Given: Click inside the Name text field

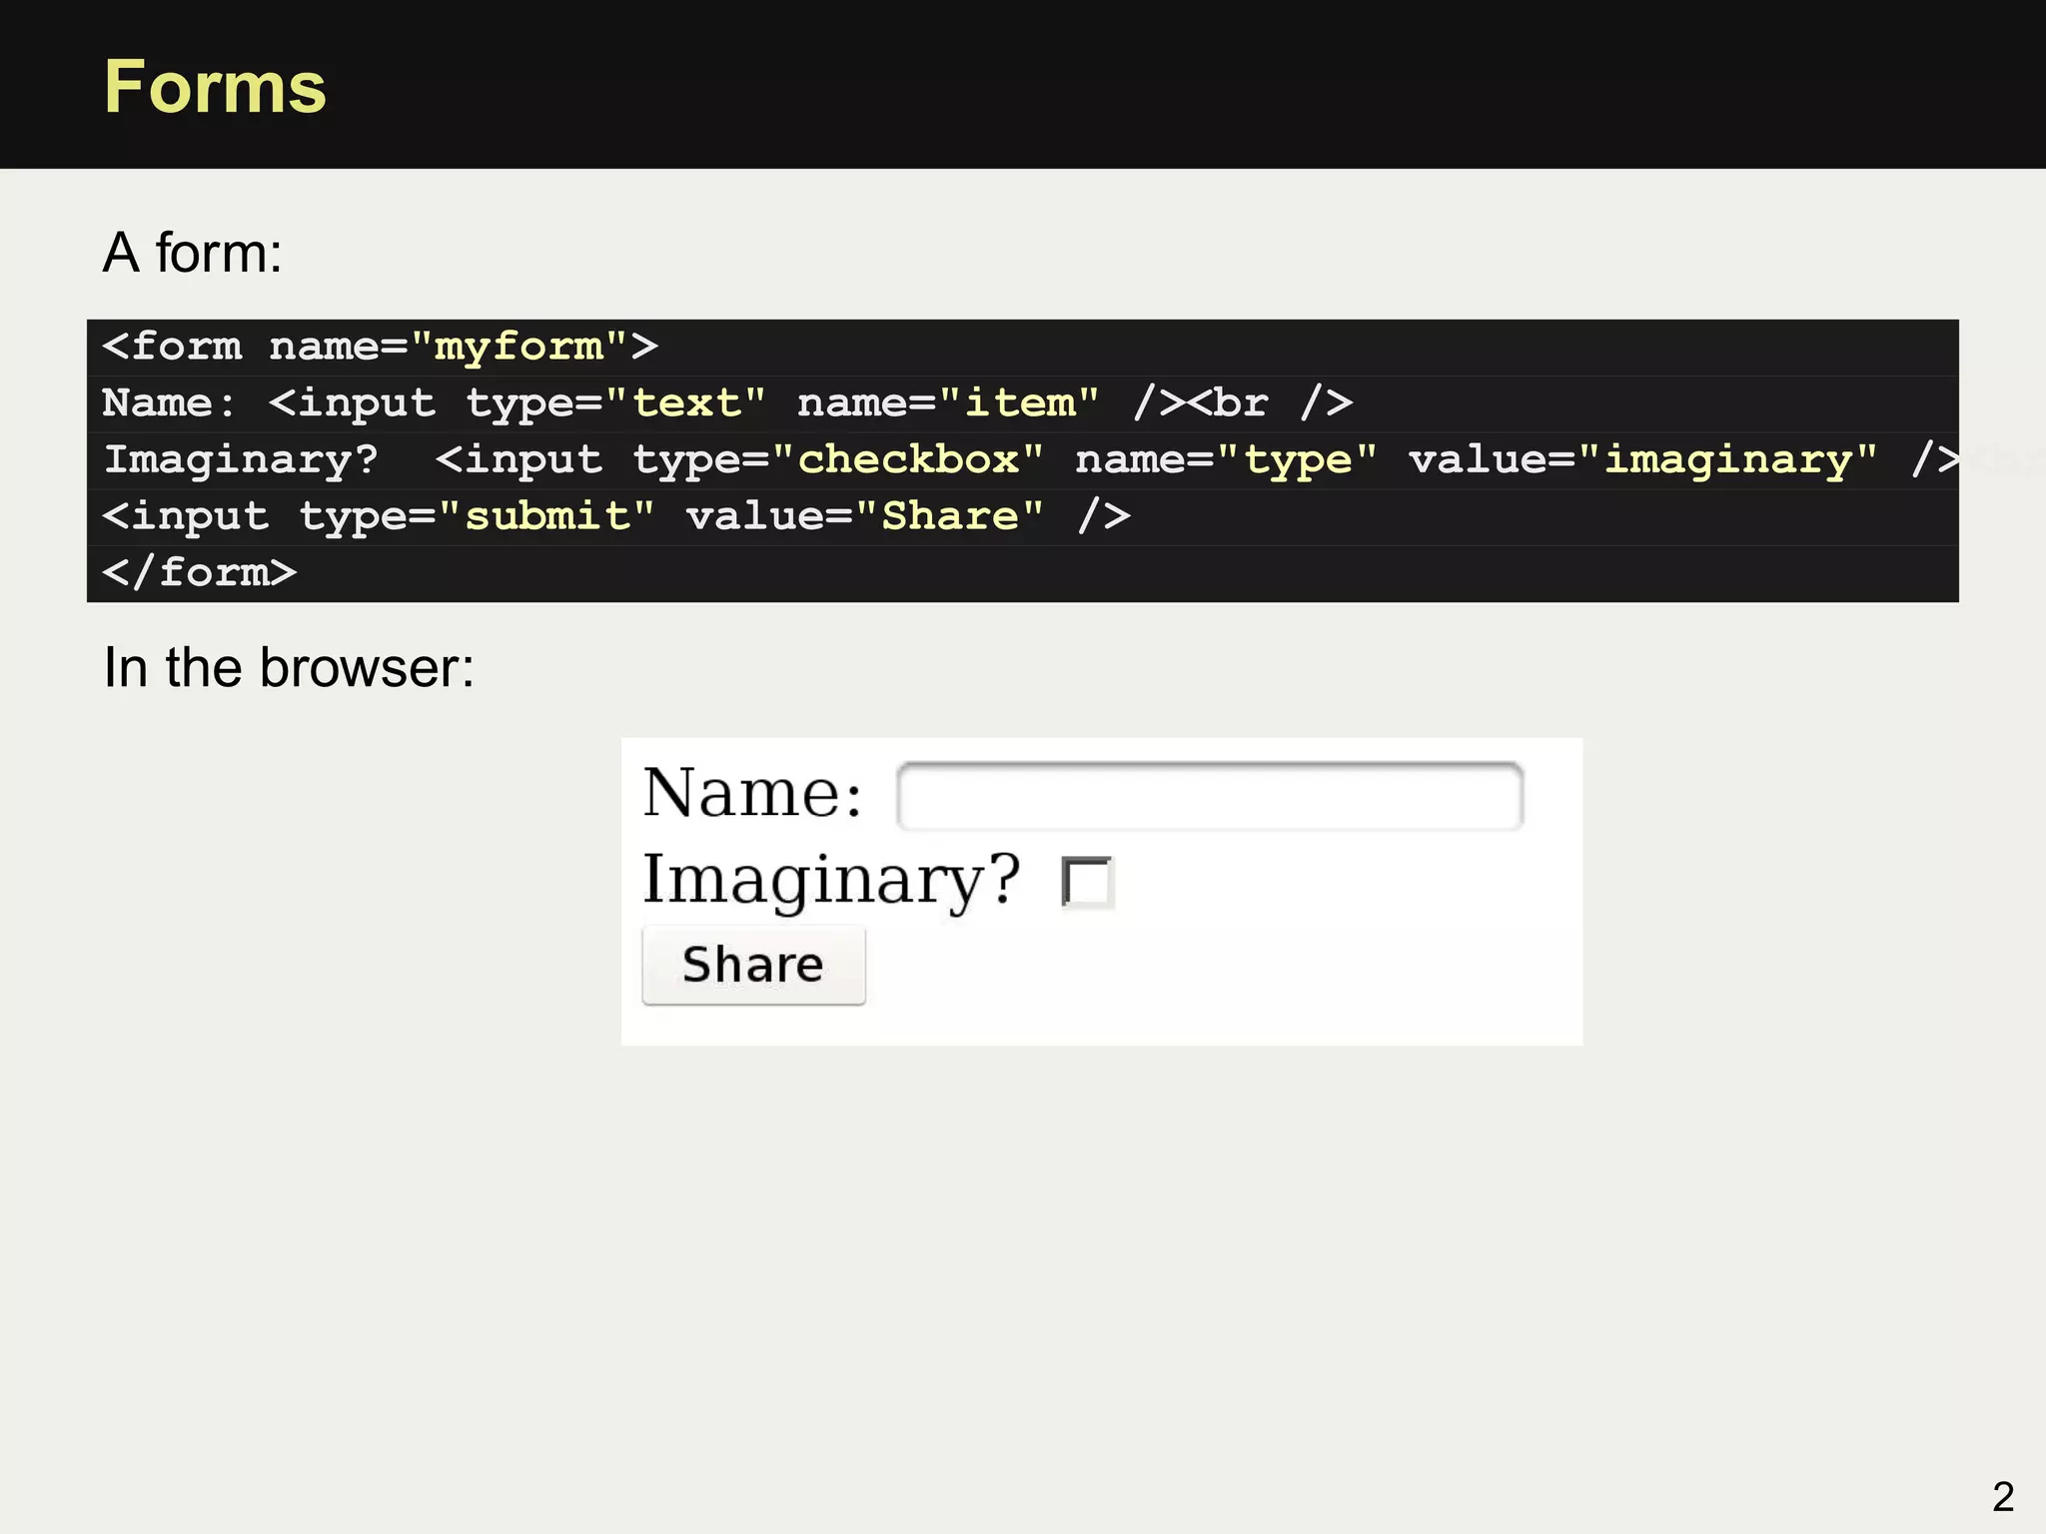Looking at the screenshot, I should [x=1209, y=796].
